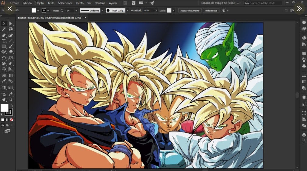The height and width of the screenshot is (171, 307).
Task: Enable Draw Behind mode
Action: pos(7,125)
